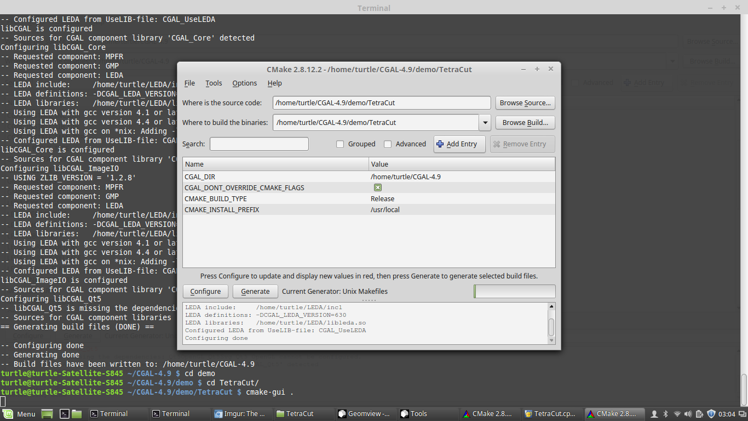Open the Help menu in CMake
748x421 pixels.
pyautogui.click(x=275, y=83)
